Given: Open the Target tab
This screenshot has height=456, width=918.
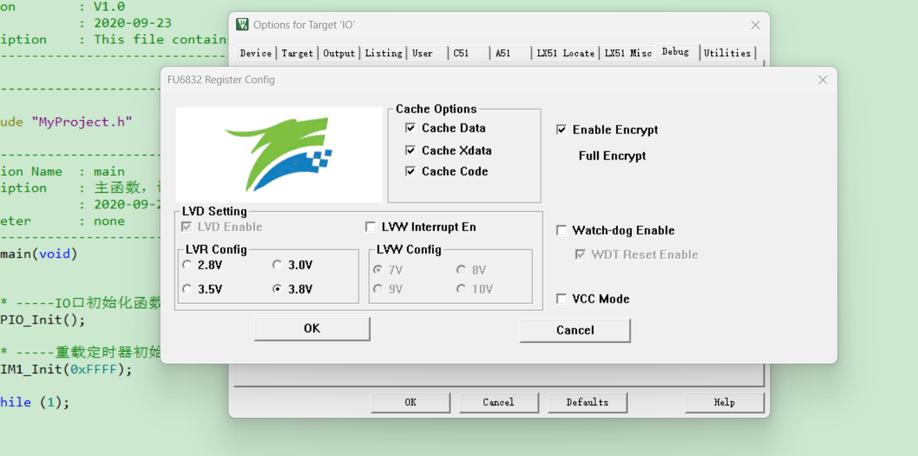Looking at the screenshot, I should tap(297, 53).
